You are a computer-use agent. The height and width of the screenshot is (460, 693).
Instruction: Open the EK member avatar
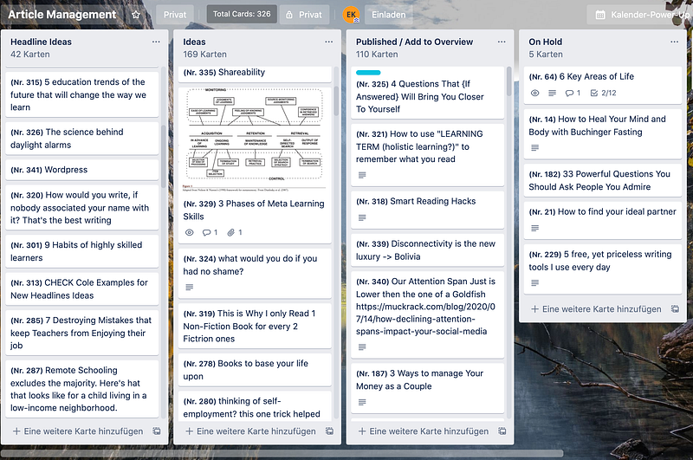click(x=352, y=15)
